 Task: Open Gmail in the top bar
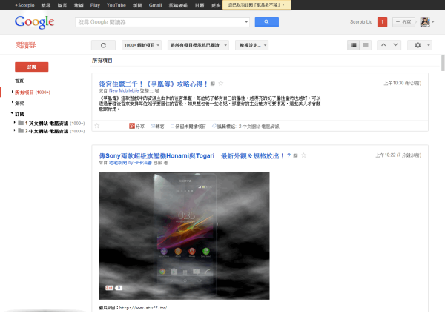(x=155, y=5)
